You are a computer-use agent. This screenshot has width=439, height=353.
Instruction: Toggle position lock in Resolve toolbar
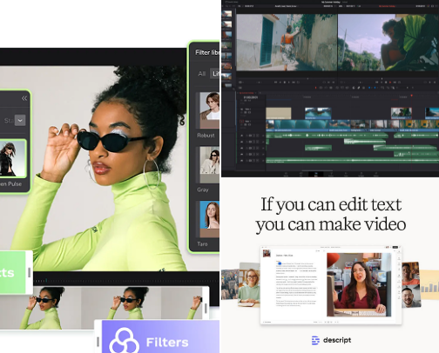(363, 88)
